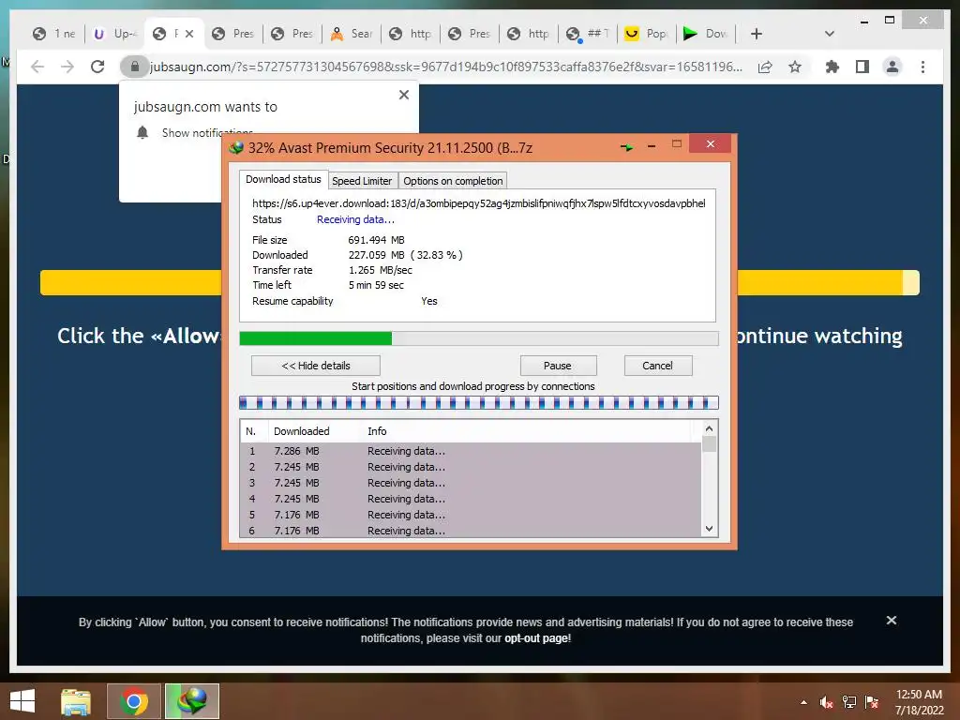This screenshot has width=960, height=720.
Task: Click Internet Download Manager taskbar icon
Action: point(191,701)
